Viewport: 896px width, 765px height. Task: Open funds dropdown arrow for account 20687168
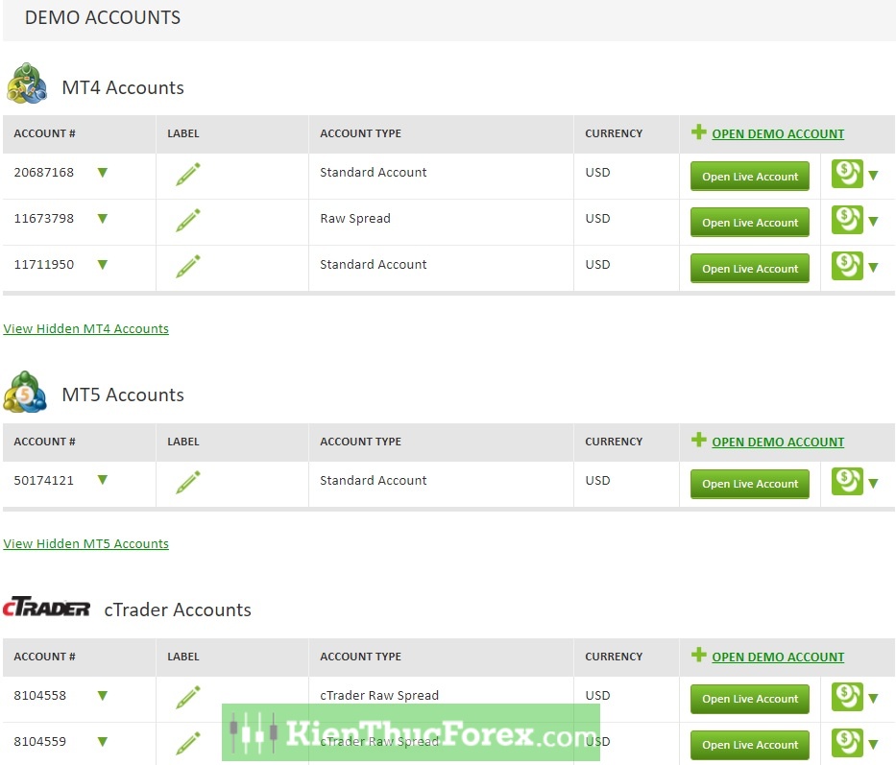pyautogui.click(x=873, y=176)
